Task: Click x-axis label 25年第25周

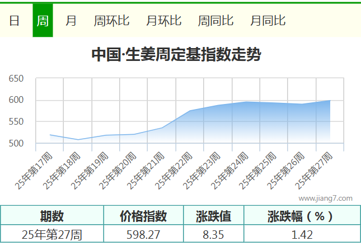Action: click(257, 171)
